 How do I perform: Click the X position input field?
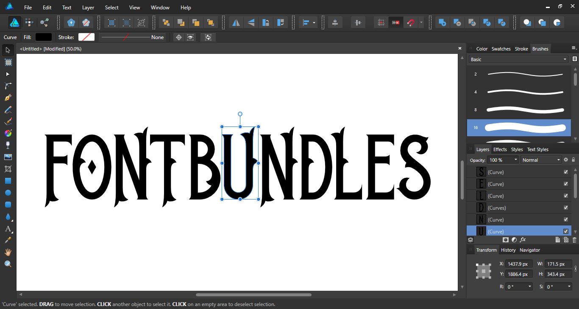(x=520, y=264)
